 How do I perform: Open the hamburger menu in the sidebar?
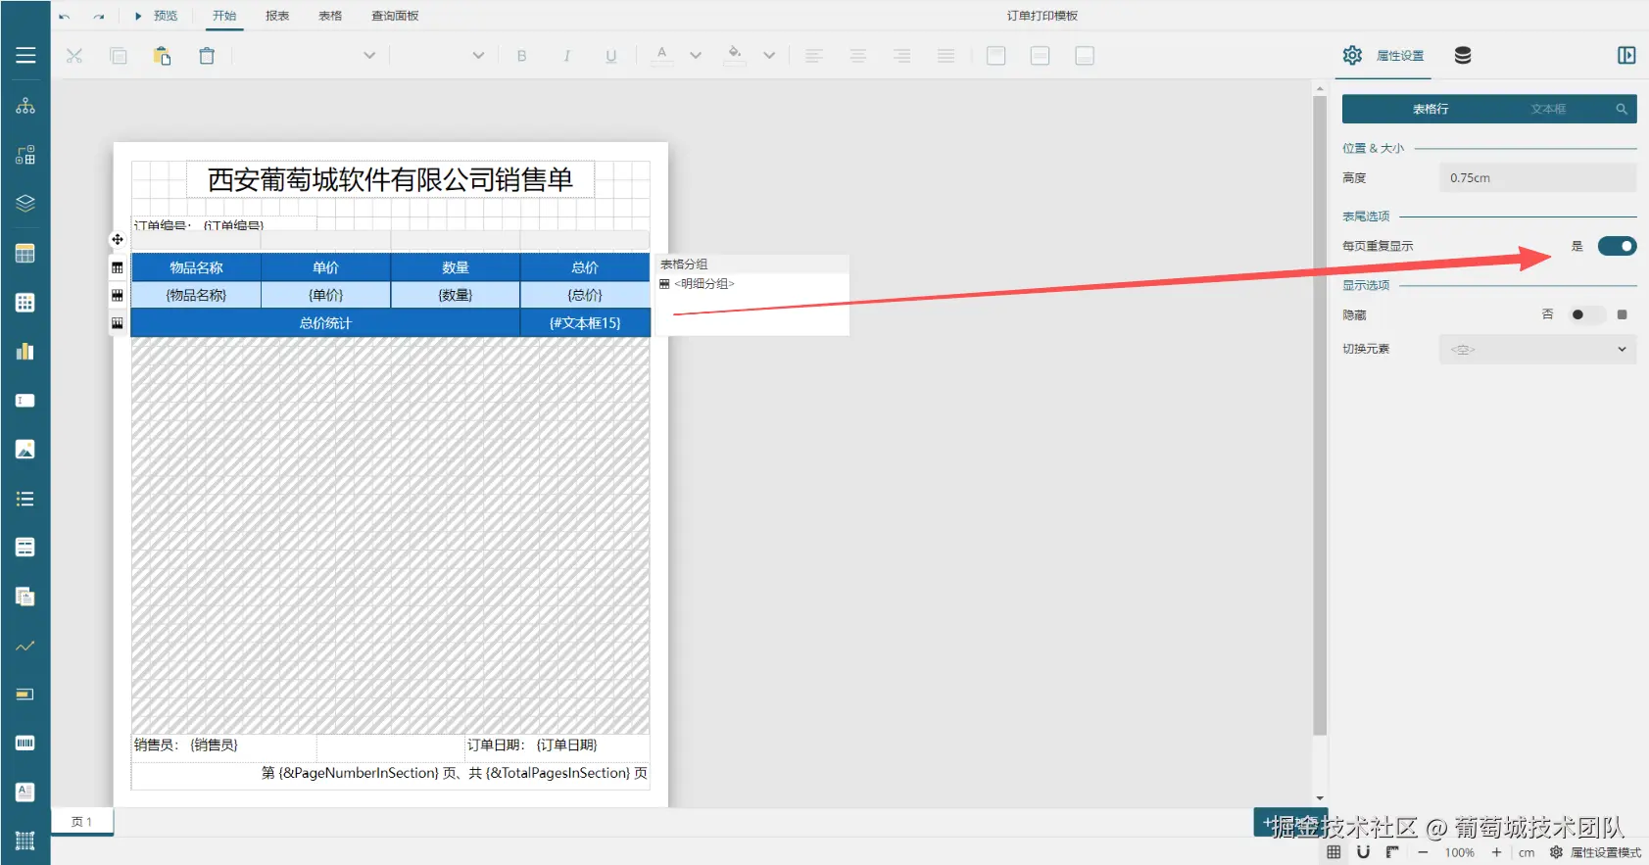(x=25, y=56)
